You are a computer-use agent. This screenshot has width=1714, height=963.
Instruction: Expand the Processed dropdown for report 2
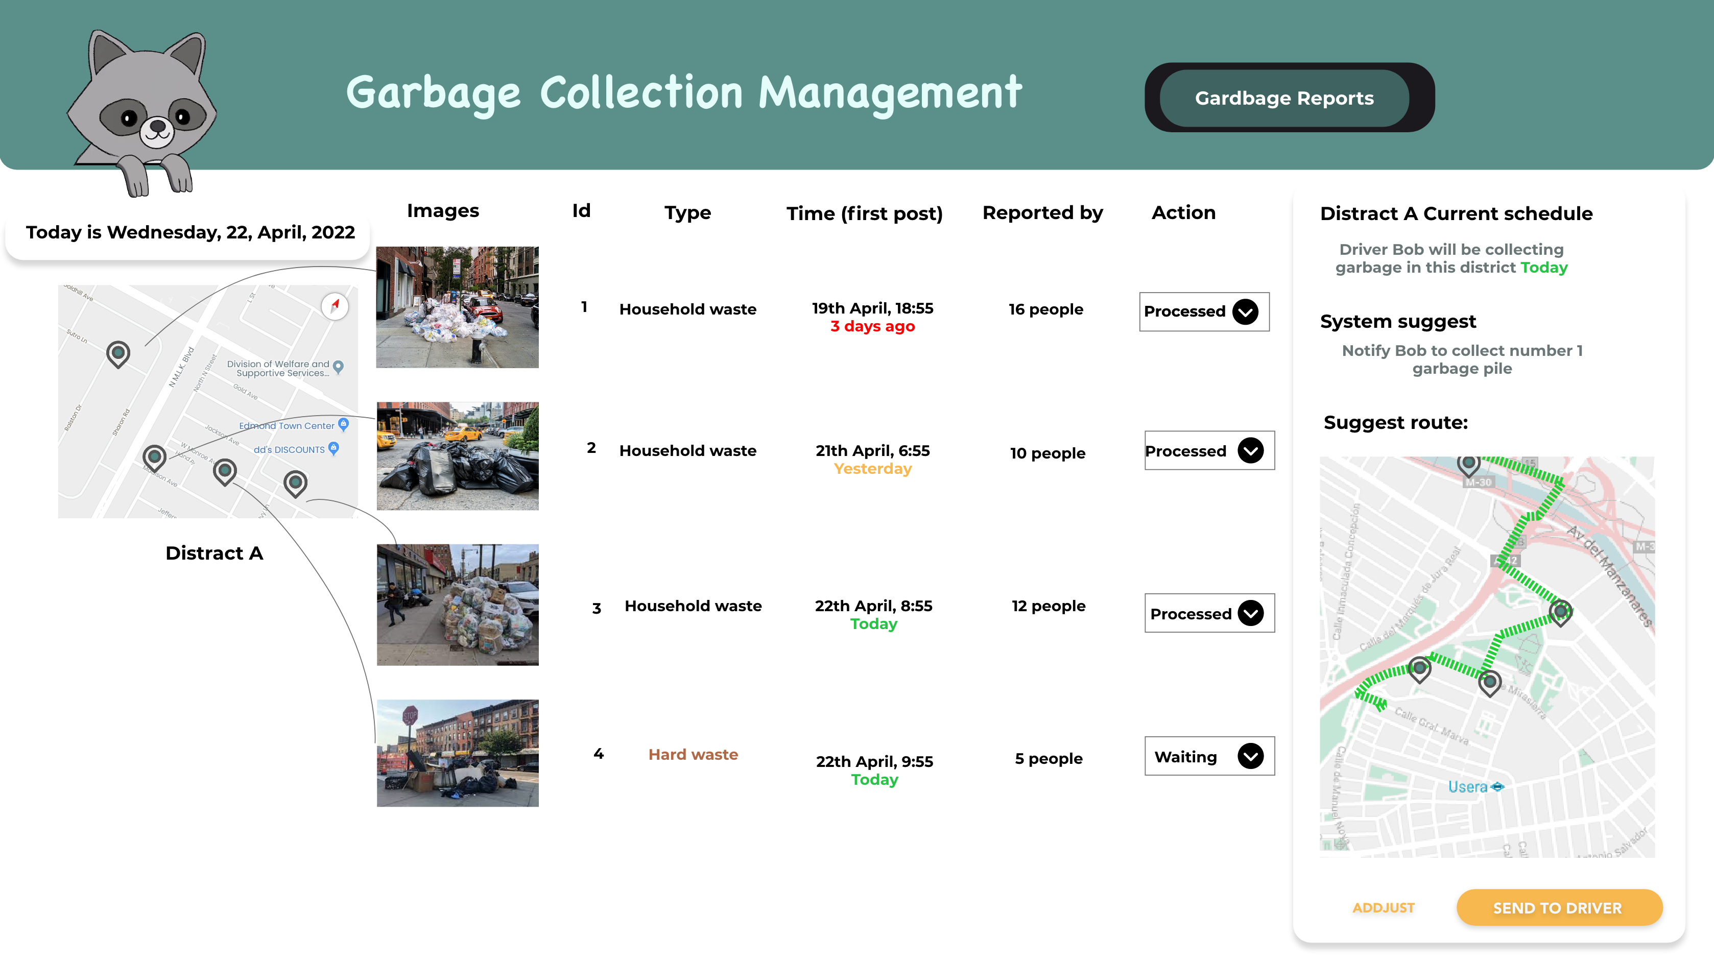coord(1250,451)
